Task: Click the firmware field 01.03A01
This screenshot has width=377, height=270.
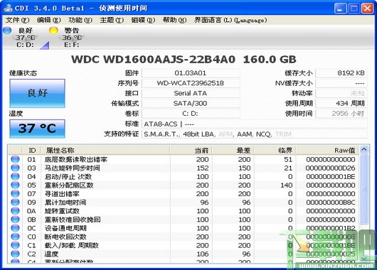Action: 191,73
